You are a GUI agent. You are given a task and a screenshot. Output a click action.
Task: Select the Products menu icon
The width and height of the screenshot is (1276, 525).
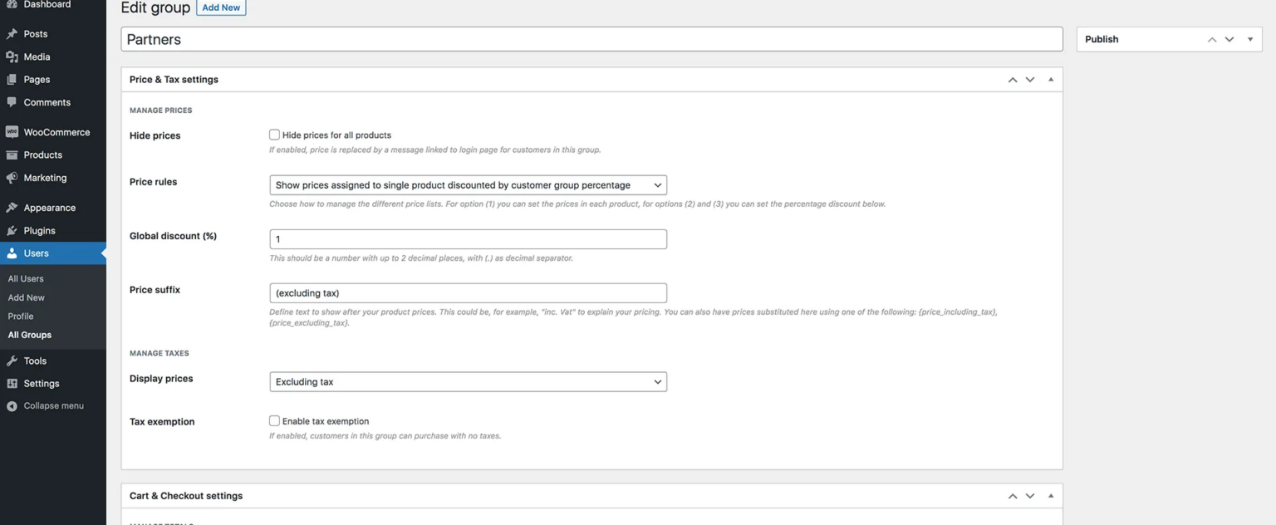coord(12,155)
